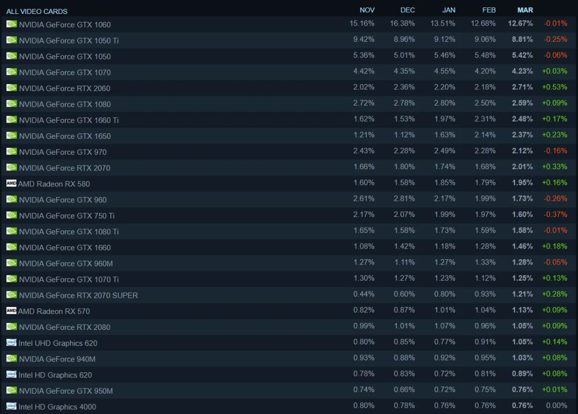Select the NOV column header
This screenshot has width=578, height=414.
click(367, 10)
